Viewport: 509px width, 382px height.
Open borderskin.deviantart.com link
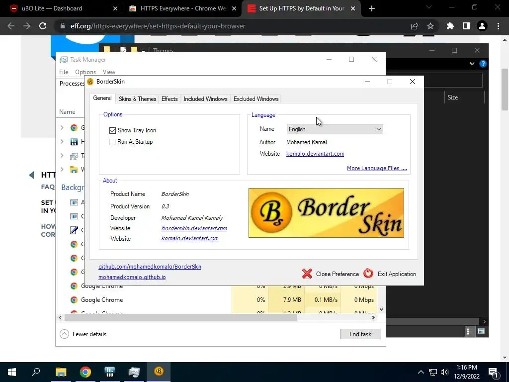pyautogui.click(x=194, y=228)
